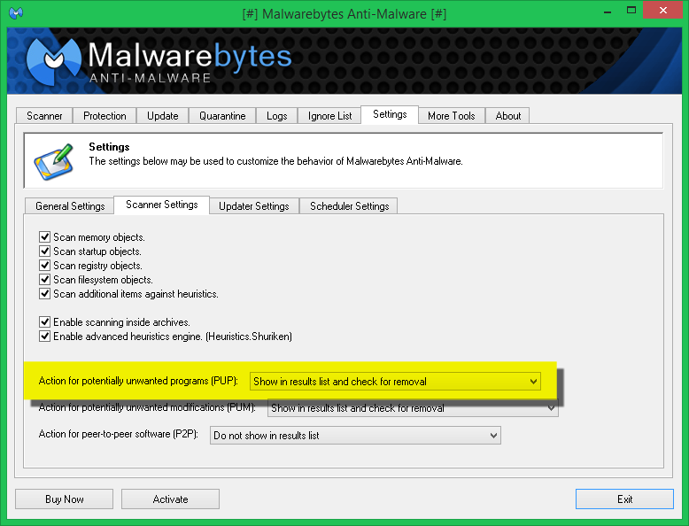689x526 pixels.
Task: Open the PUP action dropdown
Action: coord(395,381)
